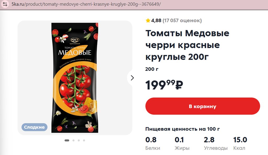
Task: Select the fourth carousel indicator dot
Action: pyautogui.click(x=84, y=140)
